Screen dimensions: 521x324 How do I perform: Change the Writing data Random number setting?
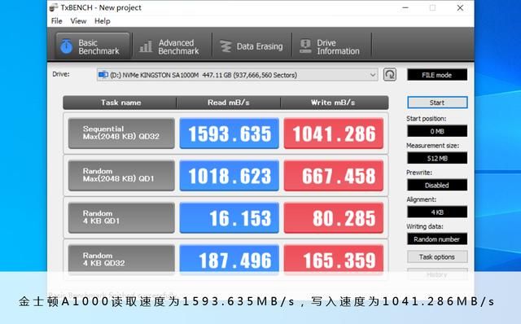coord(437,239)
